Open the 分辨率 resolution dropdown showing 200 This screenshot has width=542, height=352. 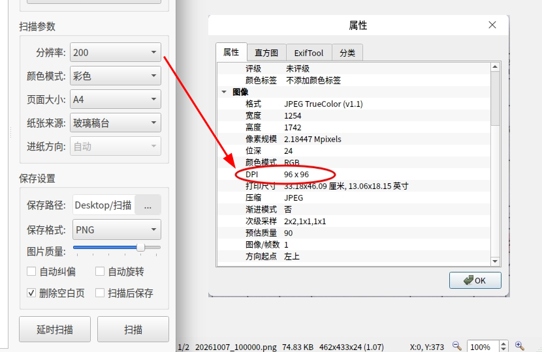pyautogui.click(x=116, y=52)
